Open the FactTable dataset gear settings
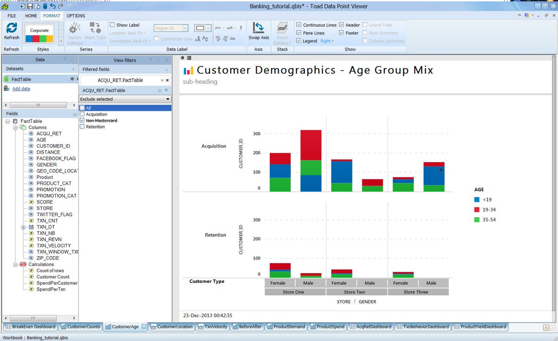The image size is (558, 341). (71, 79)
